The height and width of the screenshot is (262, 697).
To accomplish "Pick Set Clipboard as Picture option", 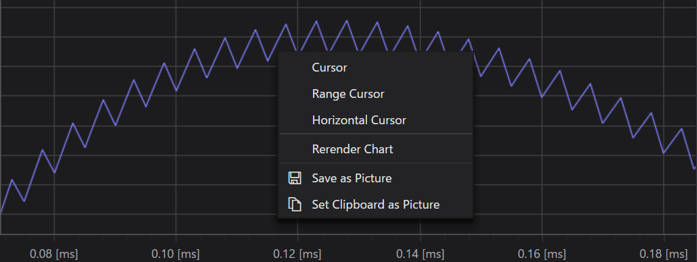I will point(376,205).
